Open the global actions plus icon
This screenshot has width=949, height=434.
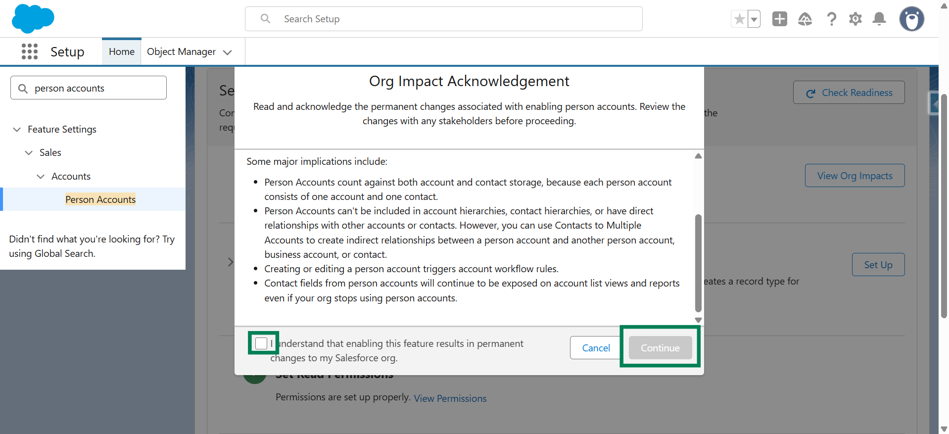(x=779, y=19)
